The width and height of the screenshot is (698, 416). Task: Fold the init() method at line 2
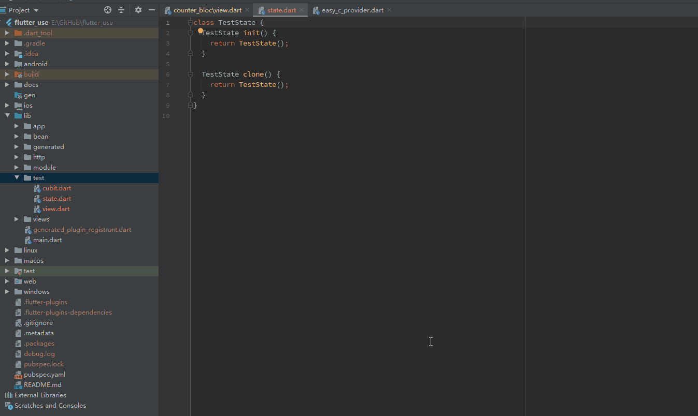tap(190, 33)
